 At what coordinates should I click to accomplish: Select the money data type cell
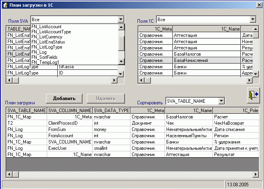point(112,129)
